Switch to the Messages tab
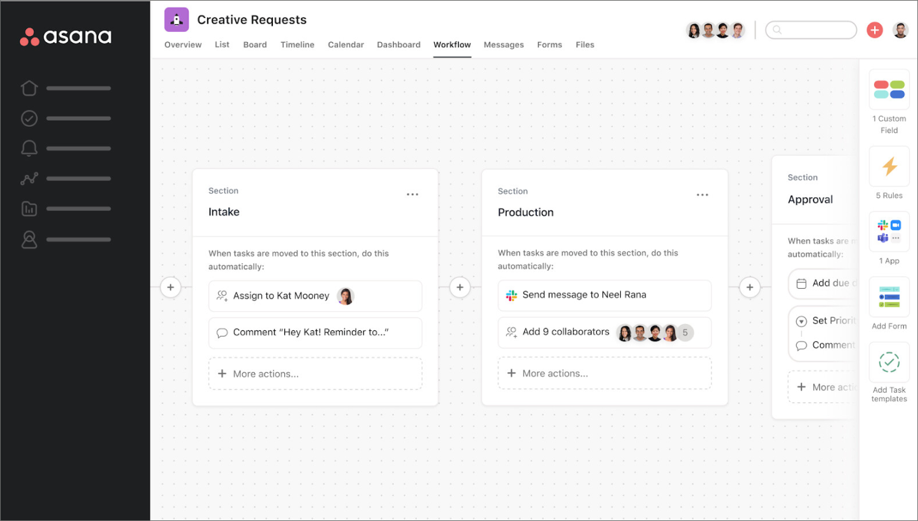 point(504,45)
